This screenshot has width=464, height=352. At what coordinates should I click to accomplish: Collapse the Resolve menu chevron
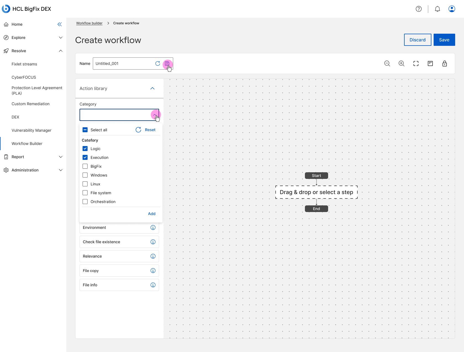coord(61,51)
